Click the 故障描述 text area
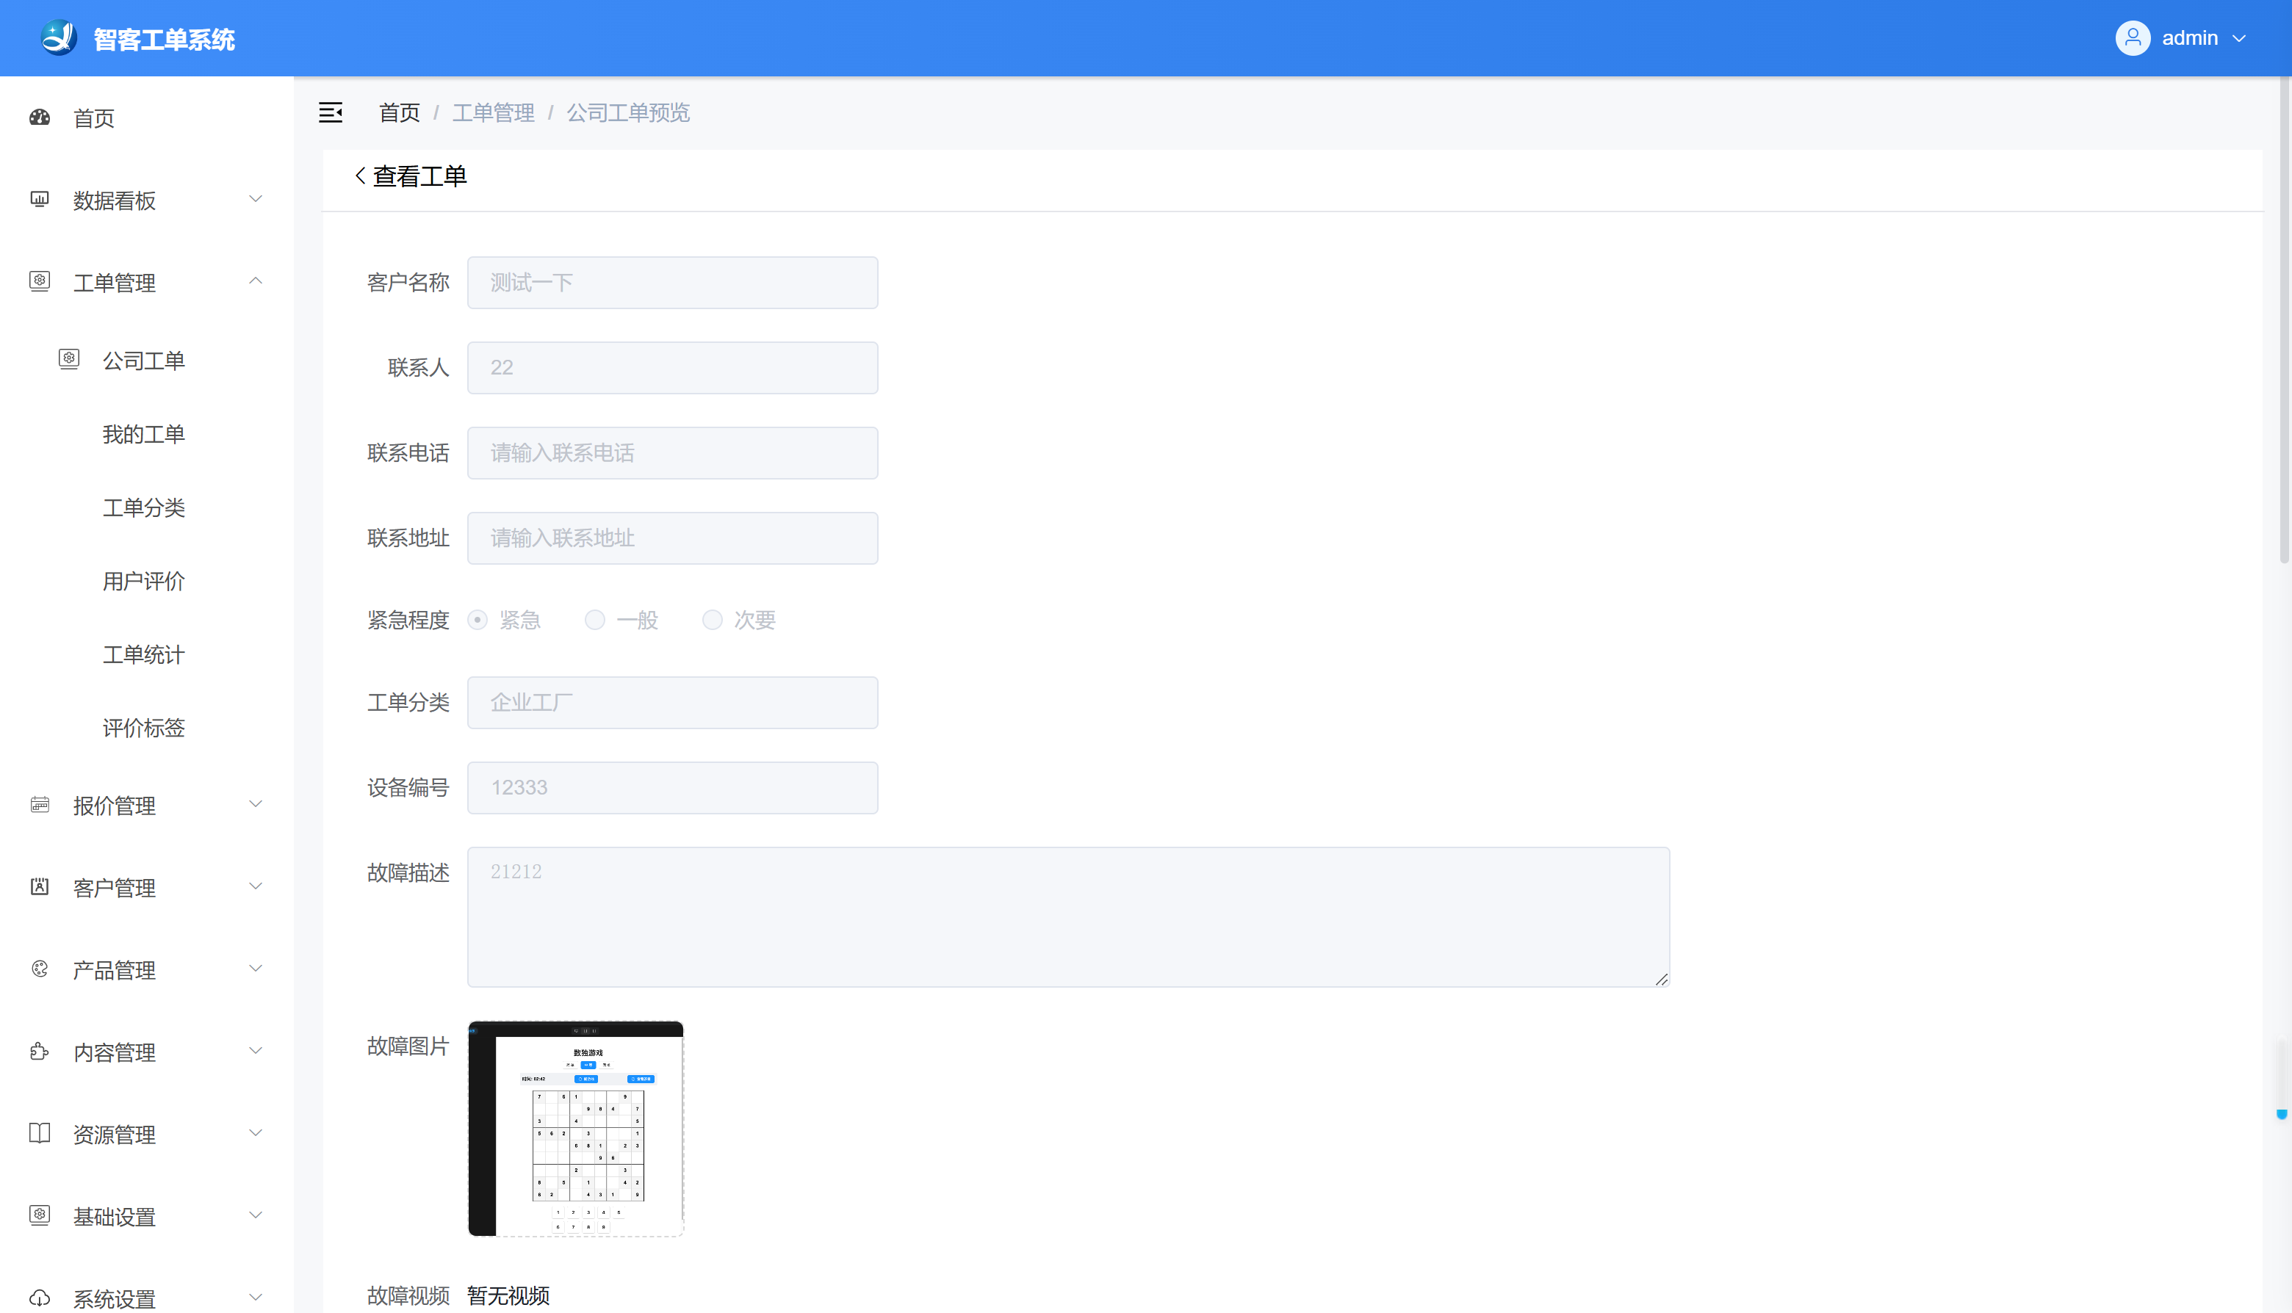Screen dimensions: 2292x1313 (x=1068, y=916)
